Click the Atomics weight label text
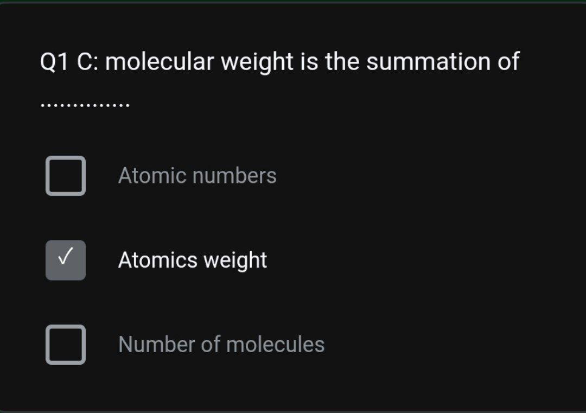This screenshot has height=413, width=586. [x=193, y=260]
